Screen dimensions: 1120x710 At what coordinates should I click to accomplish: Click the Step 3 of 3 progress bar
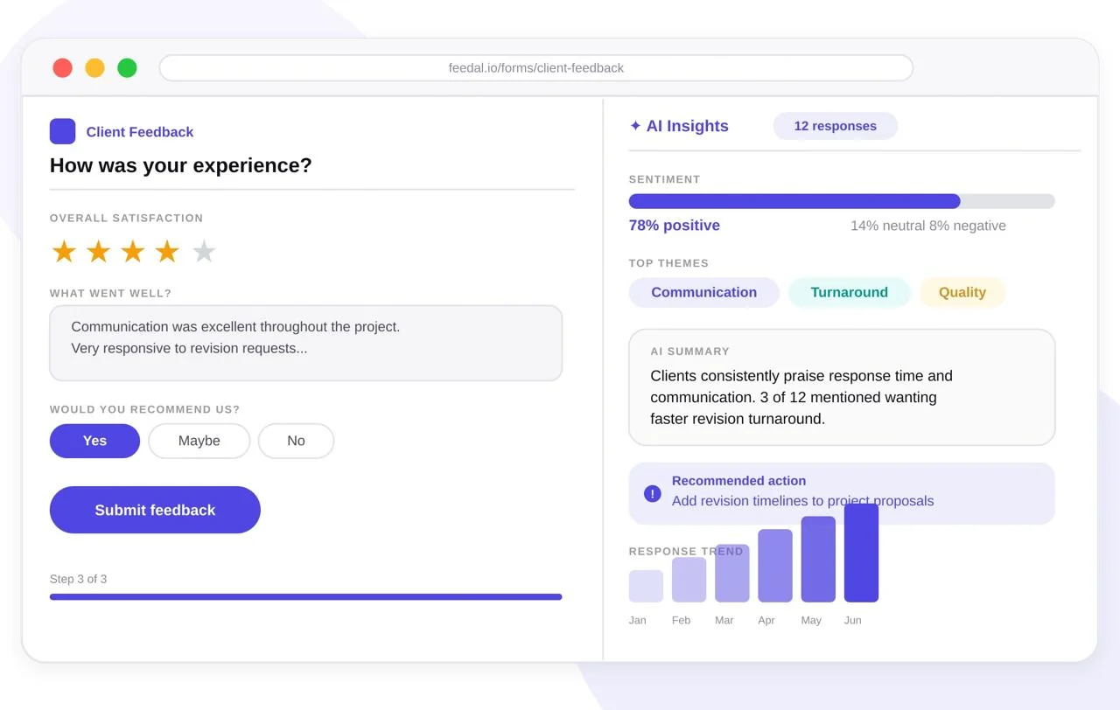click(x=305, y=597)
